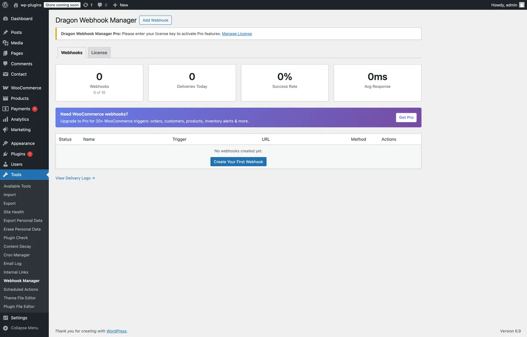Switch to the License tab

(99, 53)
